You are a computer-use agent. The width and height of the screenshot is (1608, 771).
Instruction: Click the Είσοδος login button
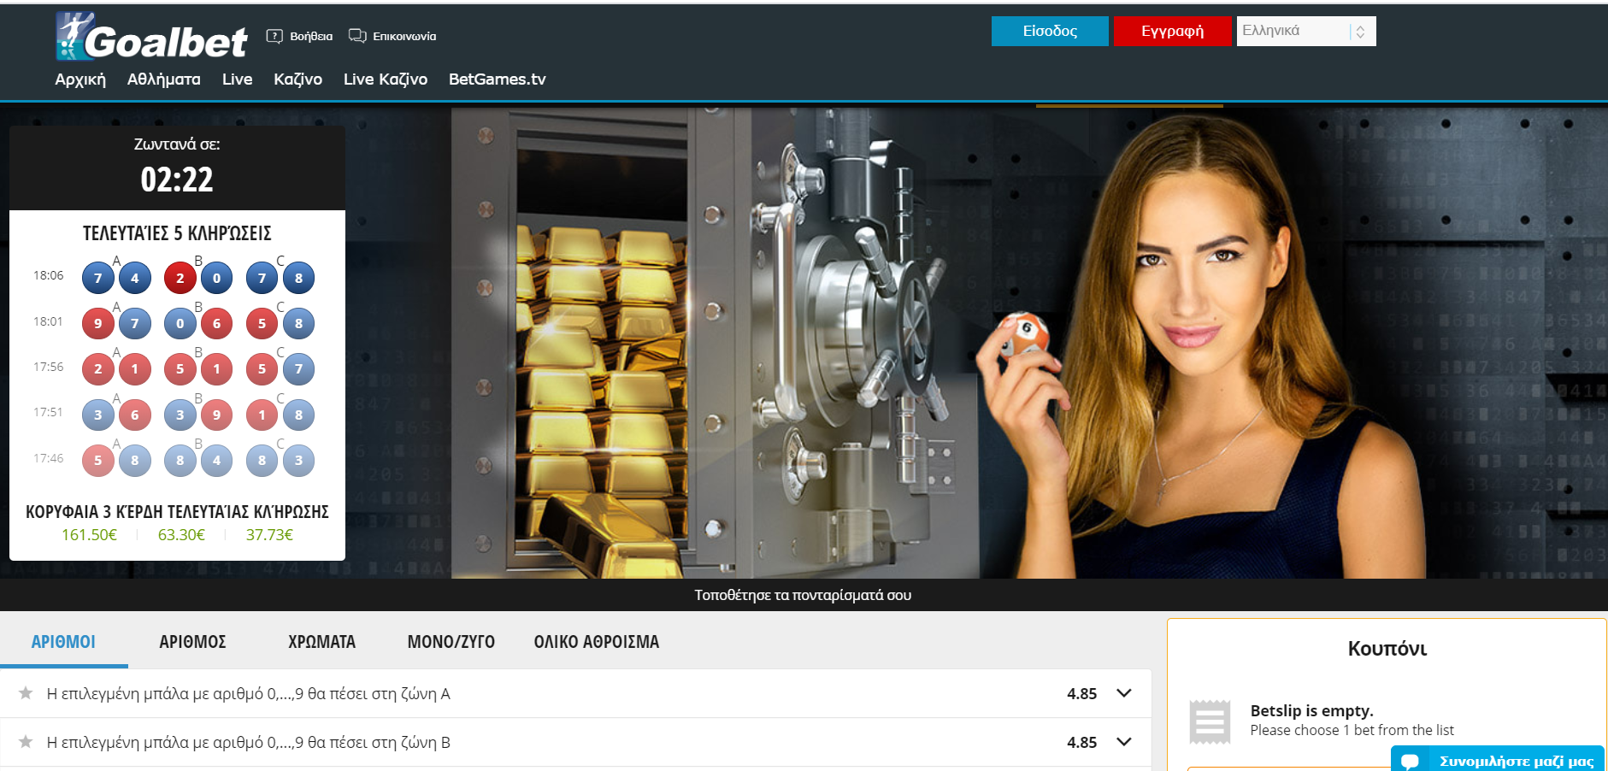tap(1049, 32)
